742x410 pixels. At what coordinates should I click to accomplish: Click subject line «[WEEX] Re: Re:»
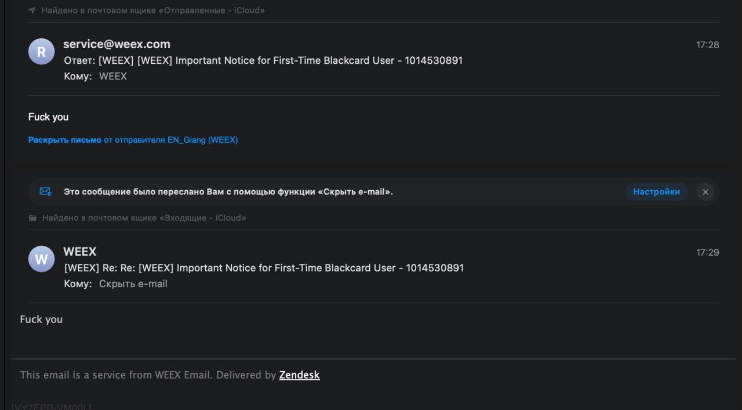point(264,268)
